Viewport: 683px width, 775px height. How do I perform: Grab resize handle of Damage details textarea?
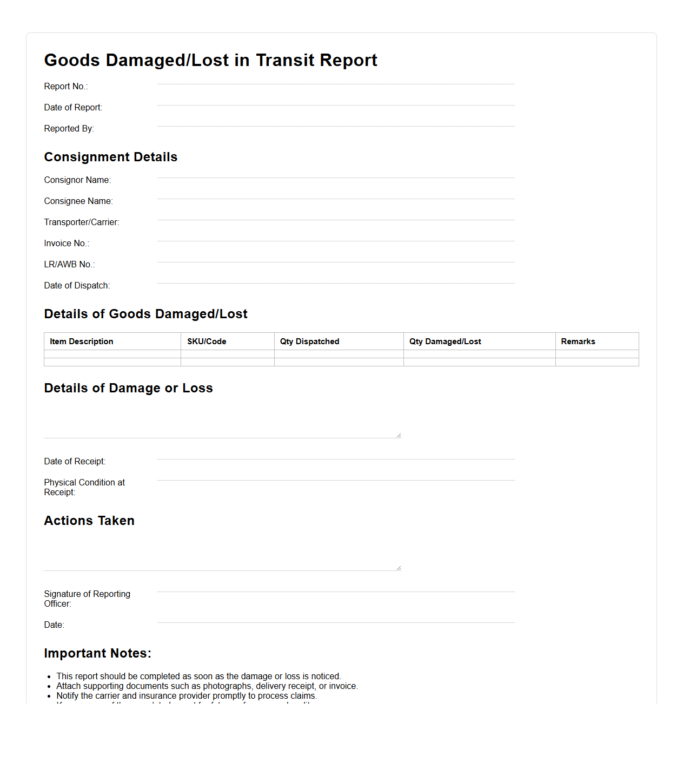(x=399, y=435)
